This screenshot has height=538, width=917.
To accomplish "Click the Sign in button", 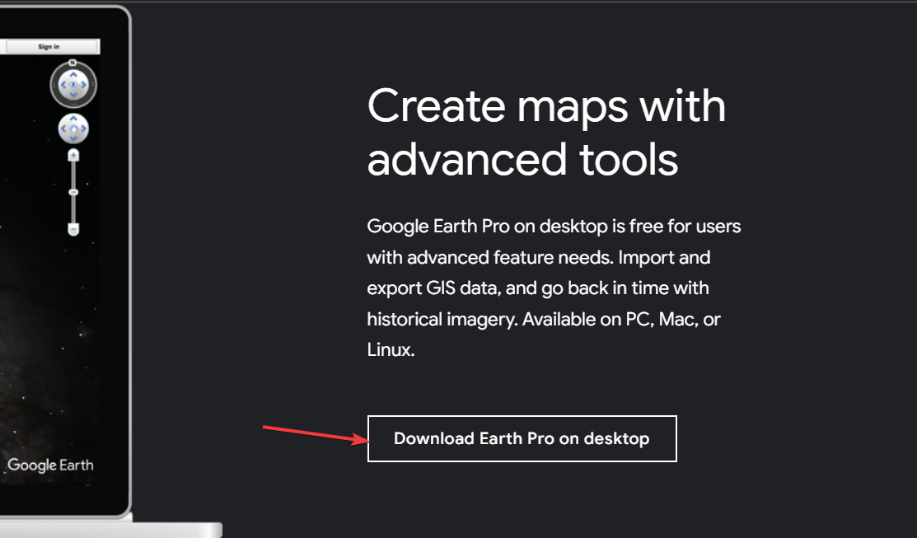I will pyautogui.click(x=51, y=46).
